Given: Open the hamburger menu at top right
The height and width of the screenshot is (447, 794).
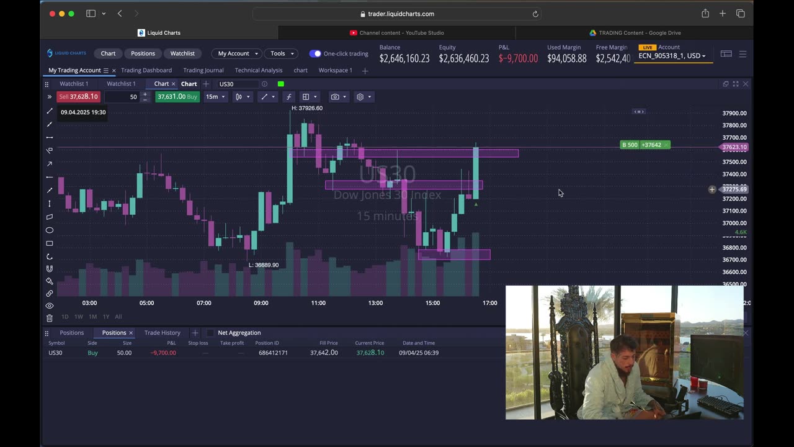Looking at the screenshot, I should 743,54.
